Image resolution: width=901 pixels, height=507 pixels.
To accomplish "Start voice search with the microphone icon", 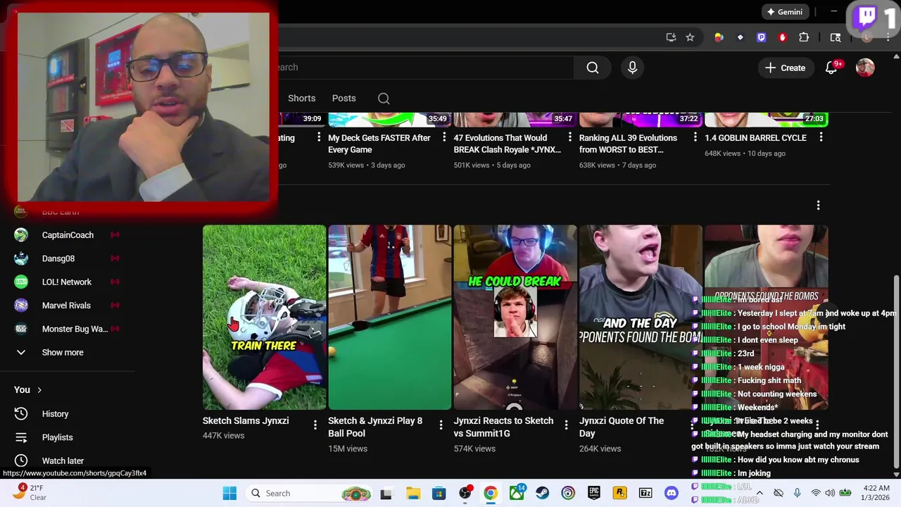I will (632, 68).
